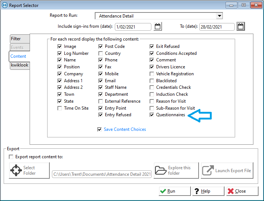
Task: Click the Report Selector title bar icon
Action: point(4,5)
